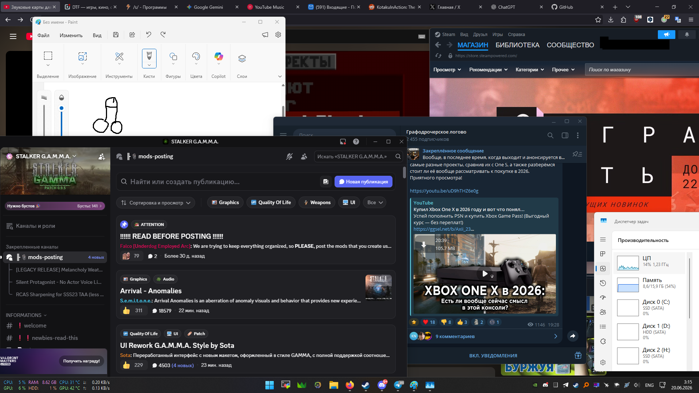Open STALKER G.A.M.M.A. server menu dropdown
699x393 pixels.
click(x=46, y=156)
